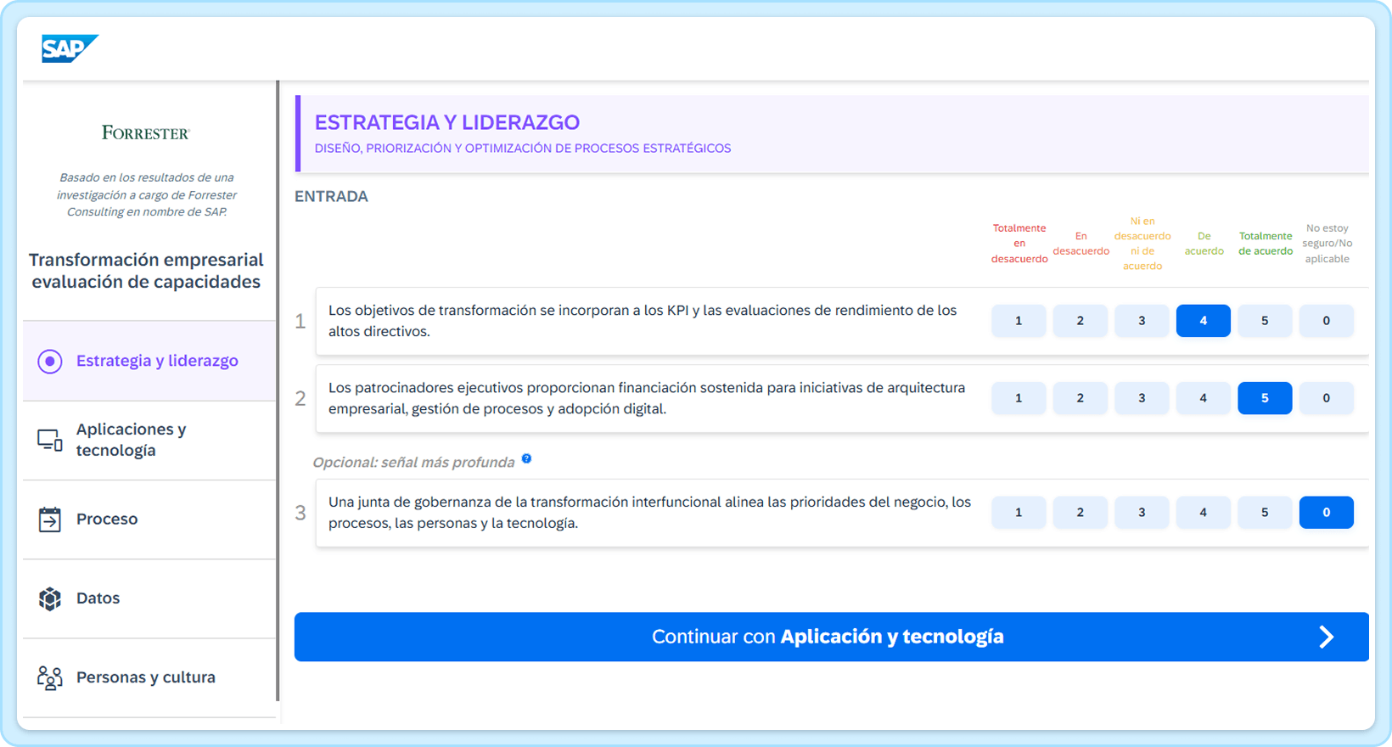Viewport: 1392px width, 747px height.
Task: Click the blue help icon beside Opcional
Action: pos(526,459)
